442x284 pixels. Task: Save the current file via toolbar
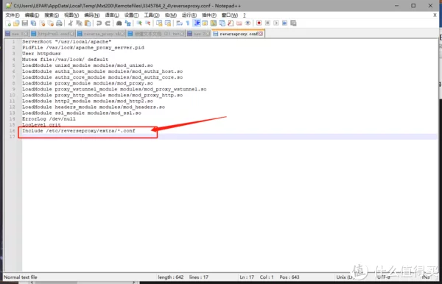[x=25, y=24]
